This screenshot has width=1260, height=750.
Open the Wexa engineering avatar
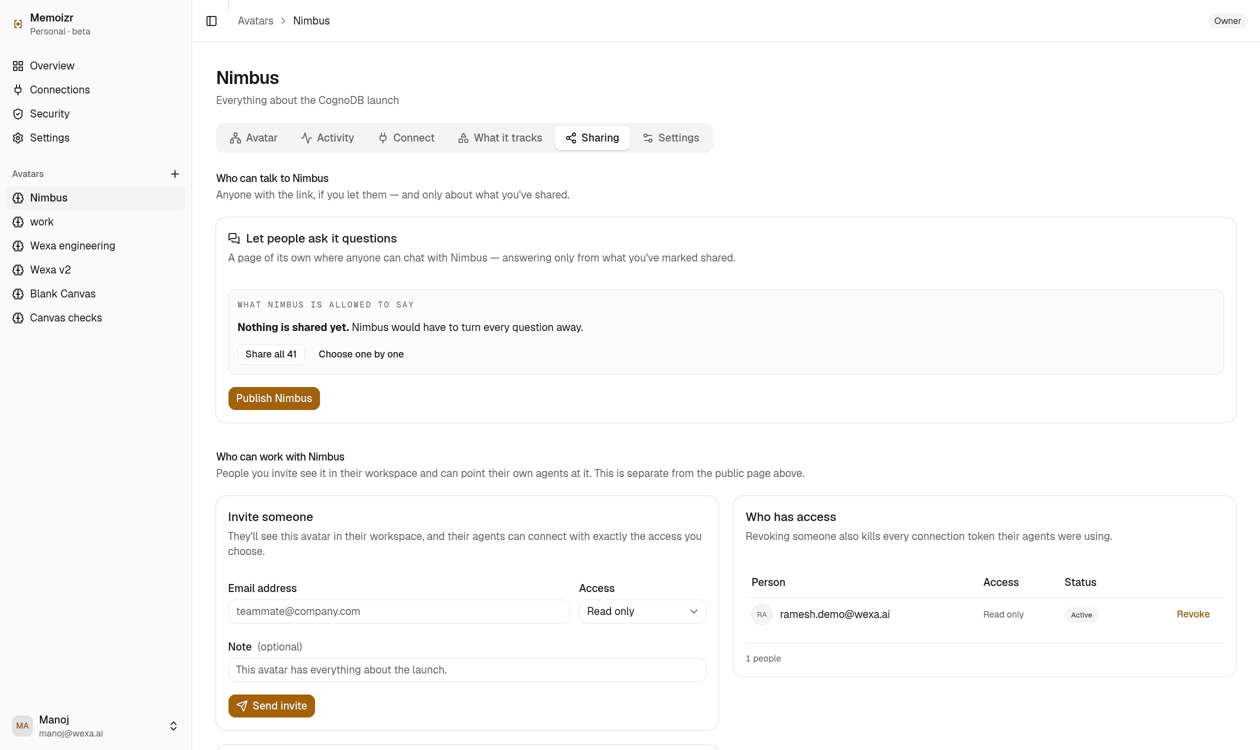click(x=95, y=245)
